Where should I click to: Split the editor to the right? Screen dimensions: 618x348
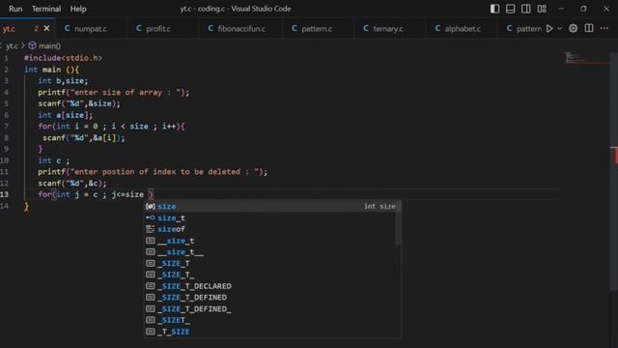[589, 28]
